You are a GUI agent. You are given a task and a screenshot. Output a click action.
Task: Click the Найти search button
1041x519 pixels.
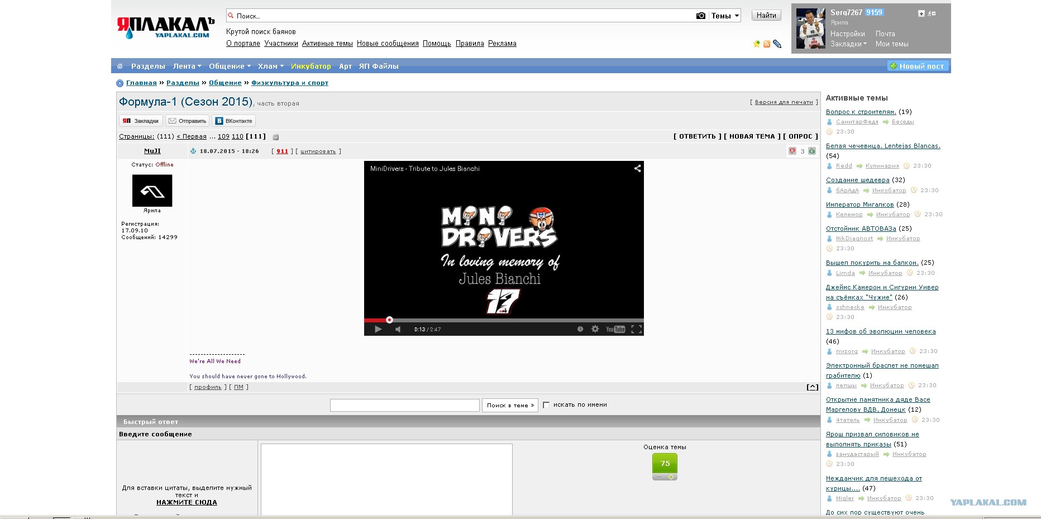766,16
